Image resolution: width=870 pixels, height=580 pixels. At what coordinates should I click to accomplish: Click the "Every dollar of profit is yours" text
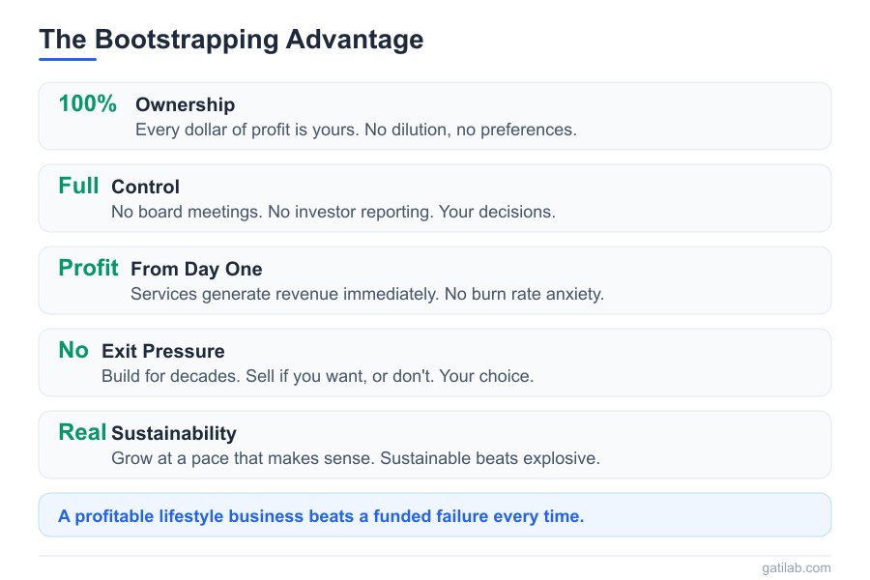(x=356, y=129)
